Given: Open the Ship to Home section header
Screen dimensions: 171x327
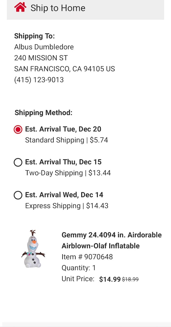Looking at the screenshot, I should coord(58,8).
